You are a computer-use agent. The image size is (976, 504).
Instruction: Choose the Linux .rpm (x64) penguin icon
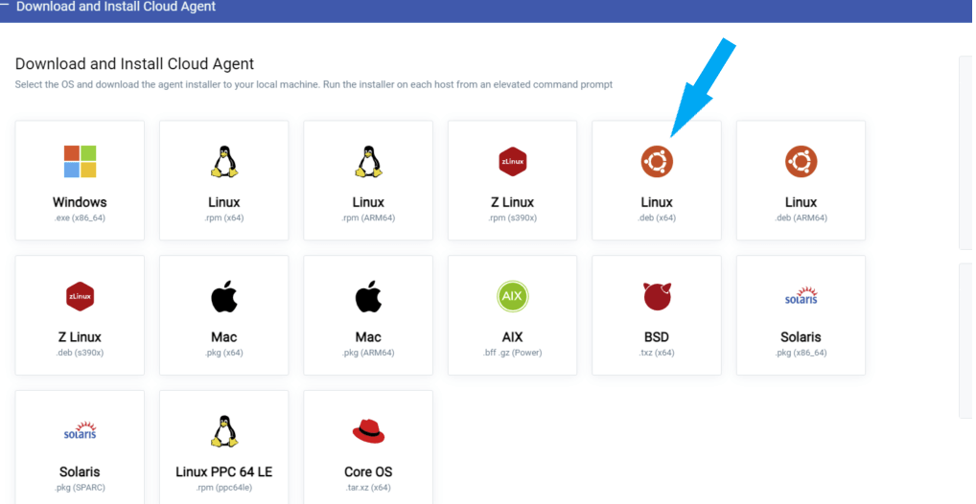pyautogui.click(x=224, y=162)
